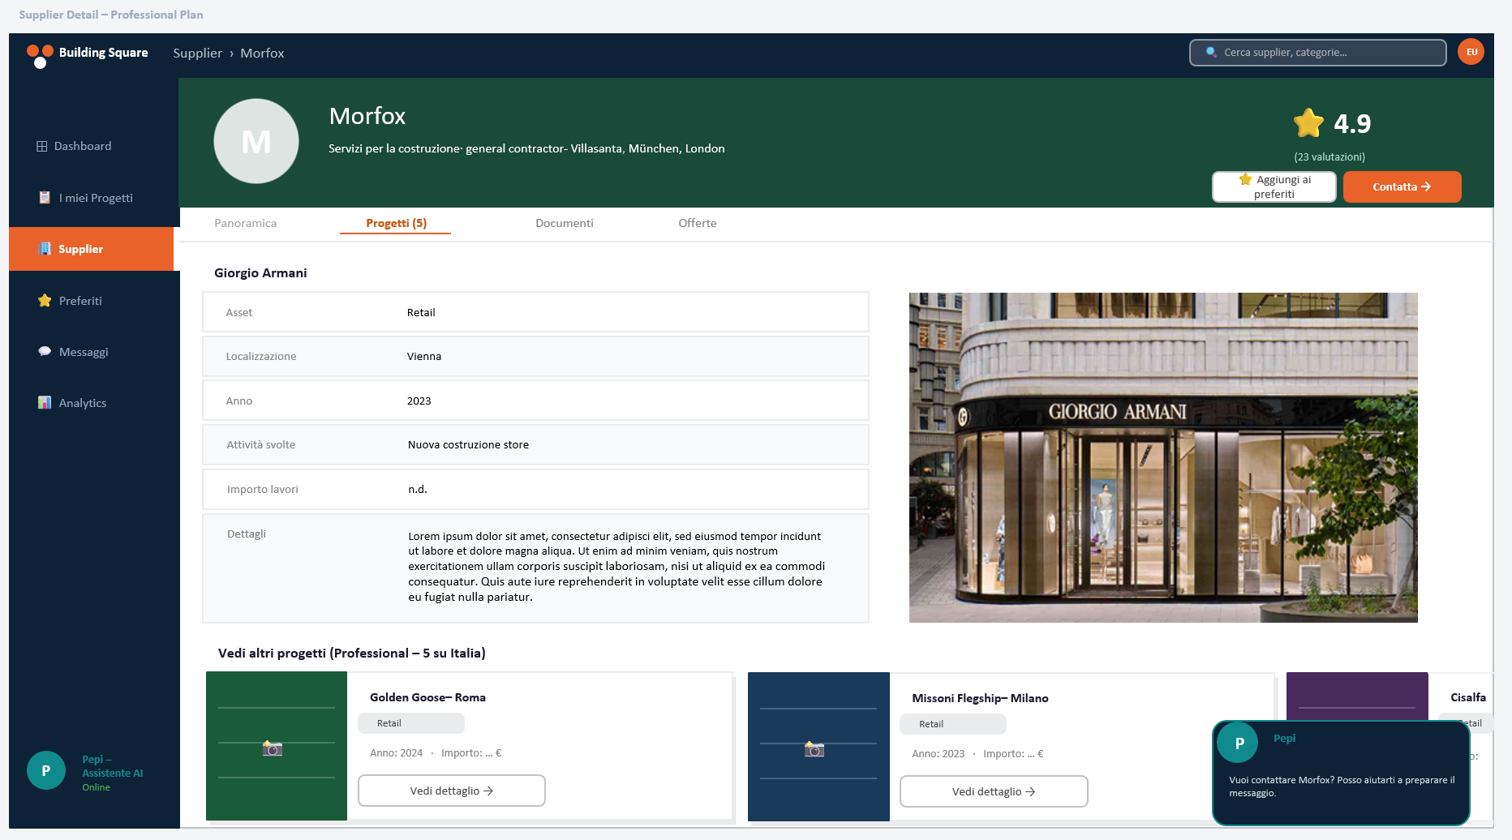Screen dimensions: 1512x840
Task: View Missoni Flagship Milano project details
Action: click(994, 791)
